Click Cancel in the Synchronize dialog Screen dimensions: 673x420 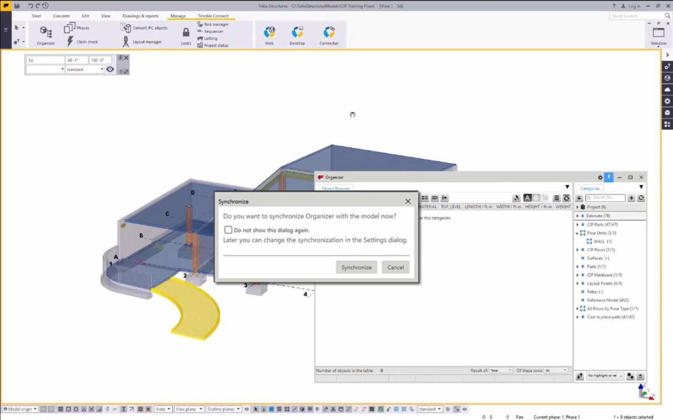click(x=396, y=267)
